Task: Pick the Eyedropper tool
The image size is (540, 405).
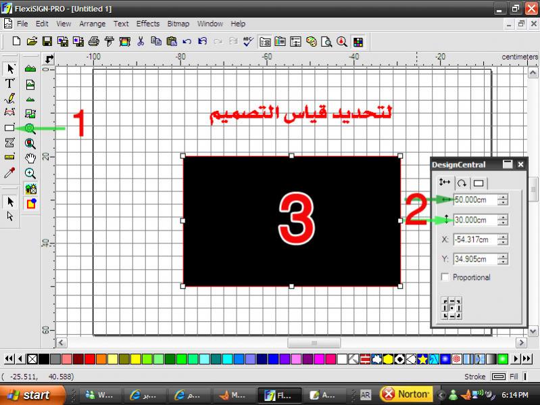Action: click(9, 173)
